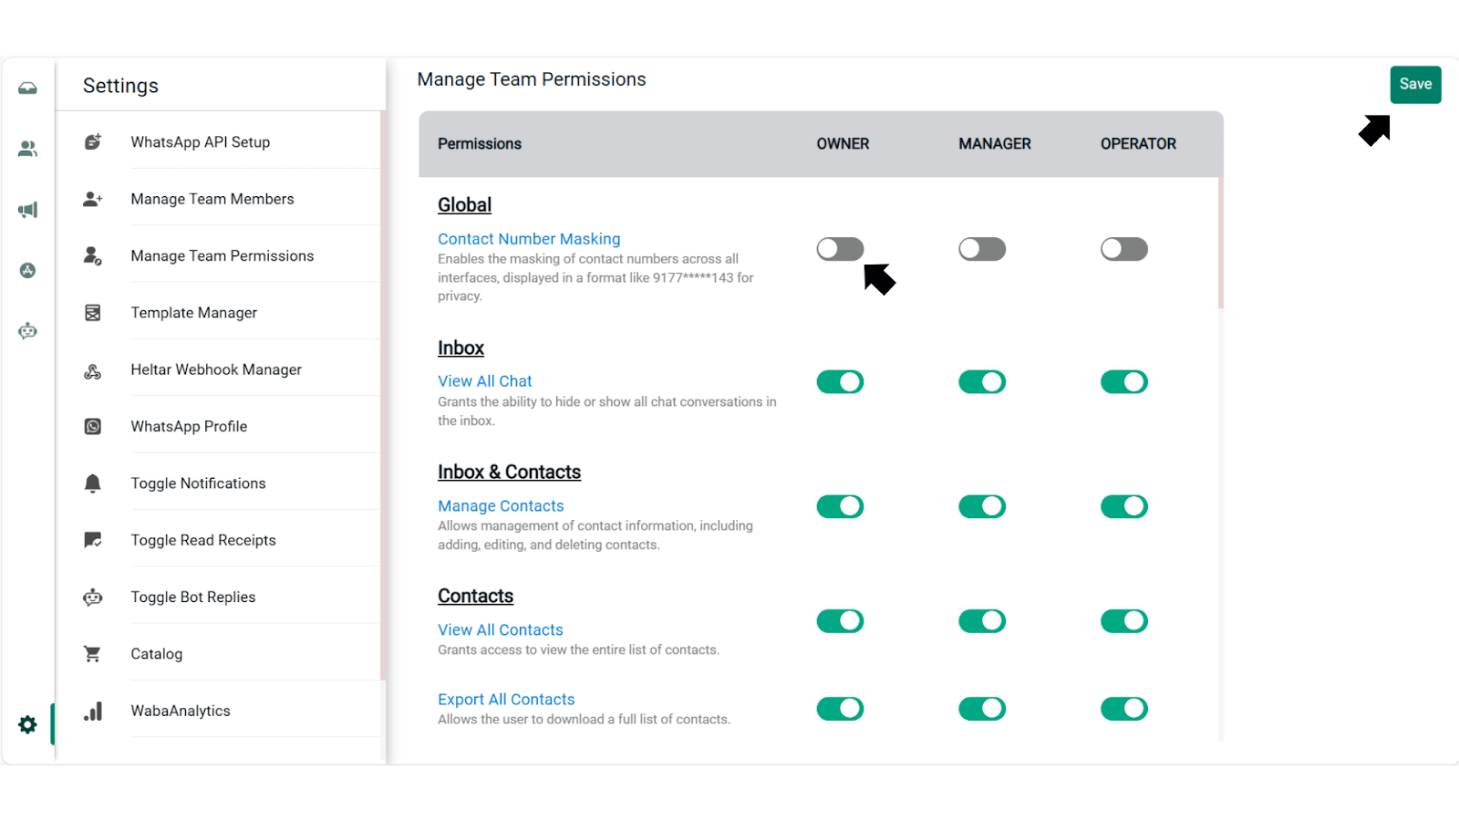Click the WhatsApp Profile icon

tap(93, 427)
